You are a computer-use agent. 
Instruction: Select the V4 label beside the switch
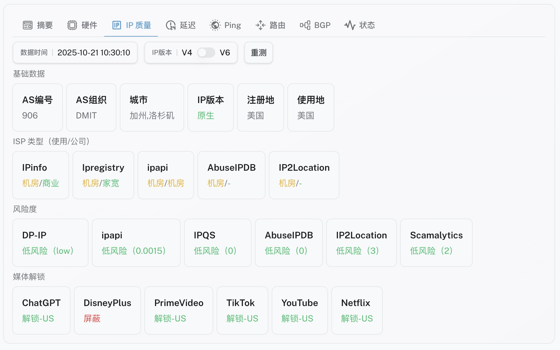click(x=187, y=53)
